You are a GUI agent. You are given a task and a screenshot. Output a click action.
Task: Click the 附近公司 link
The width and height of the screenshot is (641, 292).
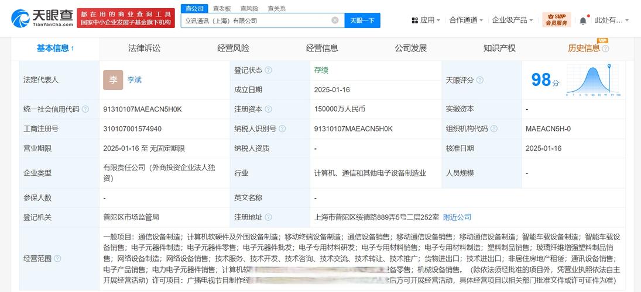[457, 217]
